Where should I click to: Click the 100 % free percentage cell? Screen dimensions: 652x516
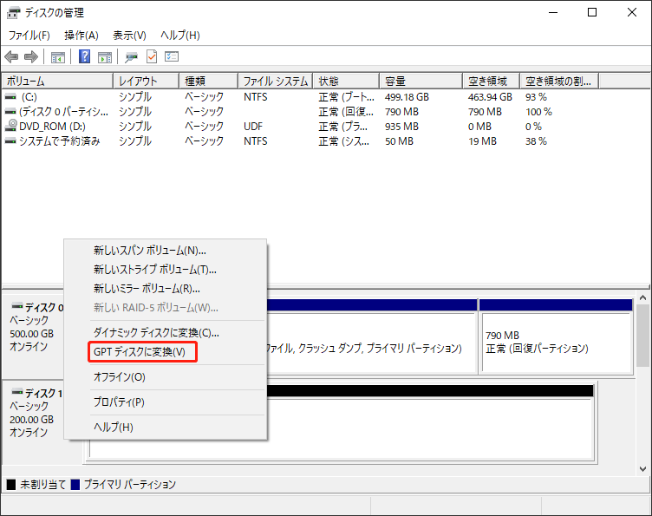[x=538, y=112]
